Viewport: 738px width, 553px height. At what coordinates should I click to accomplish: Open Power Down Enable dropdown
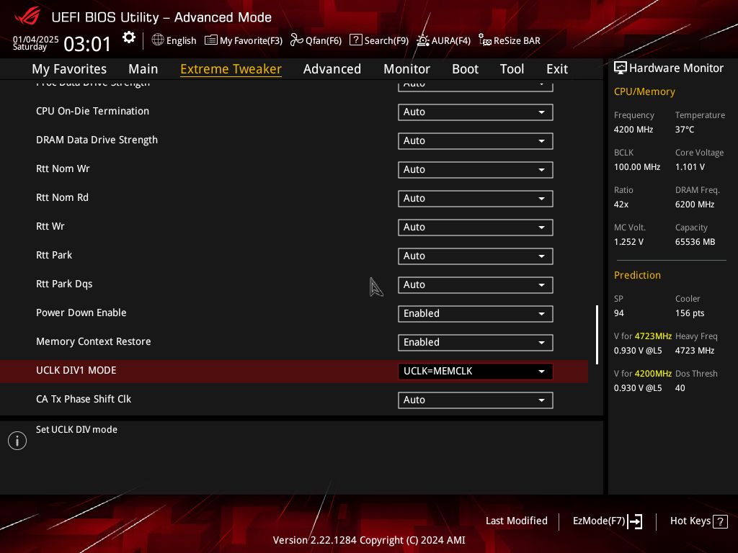(476, 314)
